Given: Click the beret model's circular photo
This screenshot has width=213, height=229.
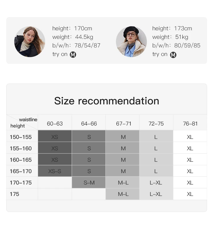Looking at the screenshot, I should click(x=131, y=42).
